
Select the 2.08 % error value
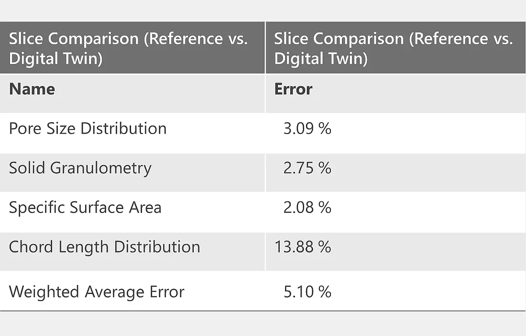(x=307, y=208)
